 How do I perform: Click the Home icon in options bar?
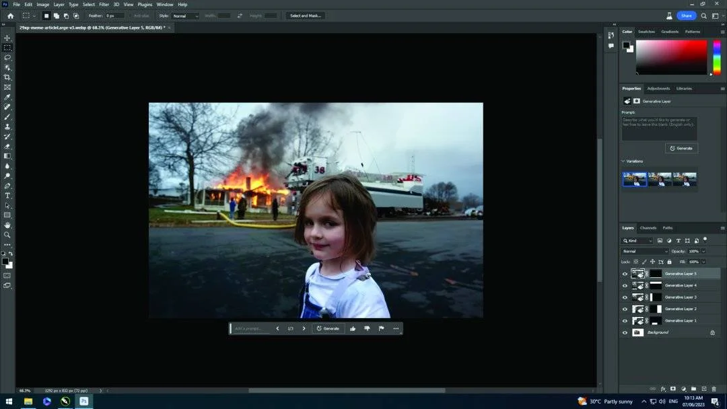10,15
